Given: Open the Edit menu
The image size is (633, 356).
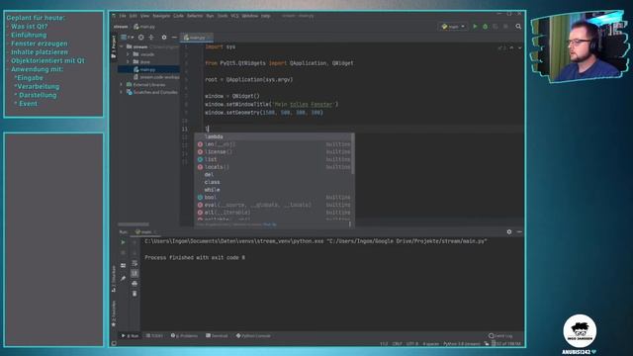Looking at the screenshot, I should pos(133,16).
